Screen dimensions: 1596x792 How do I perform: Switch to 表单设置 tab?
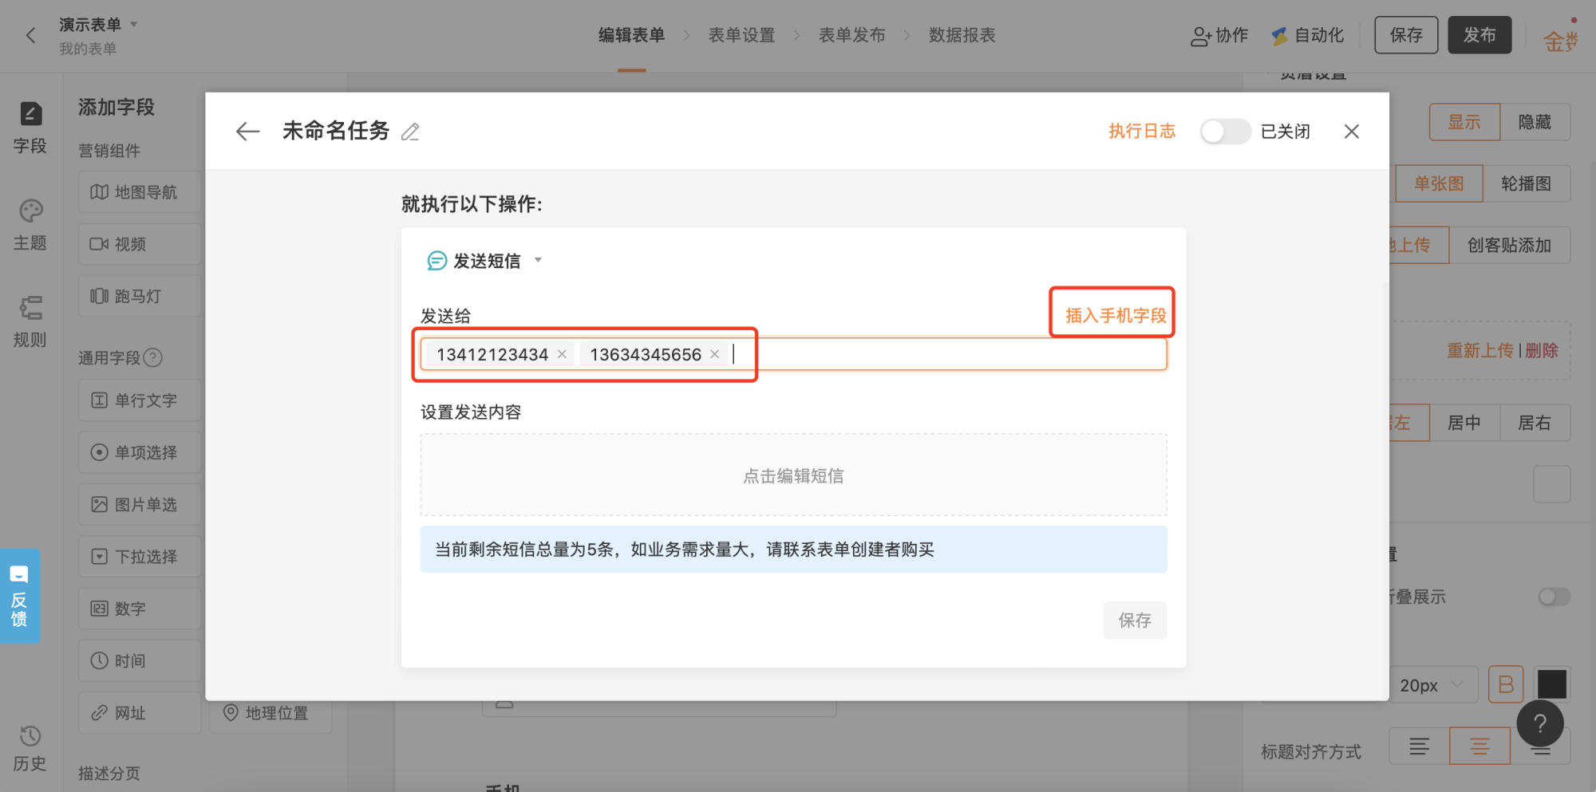coord(741,35)
